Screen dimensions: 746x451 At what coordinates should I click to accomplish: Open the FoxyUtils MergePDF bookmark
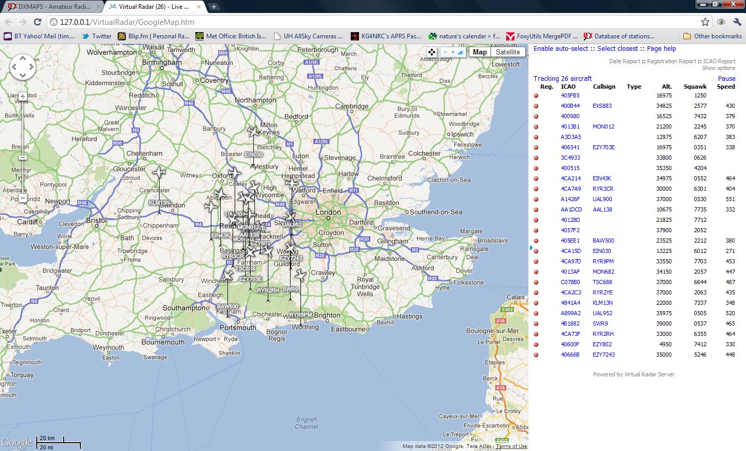542,36
